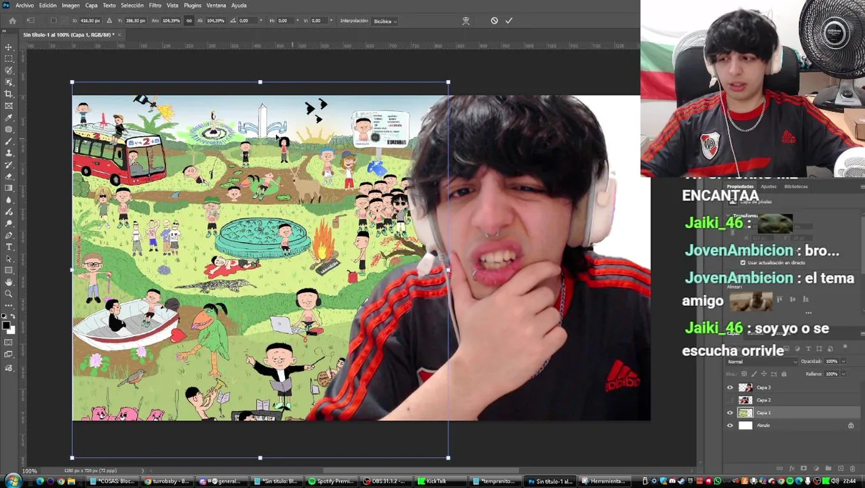Toggle visibility of Capa 1 layer
Image resolution: width=865 pixels, height=488 pixels.
point(730,413)
